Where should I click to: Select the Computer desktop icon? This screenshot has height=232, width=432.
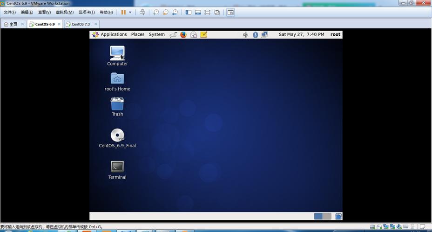click(x=117, y=56)
